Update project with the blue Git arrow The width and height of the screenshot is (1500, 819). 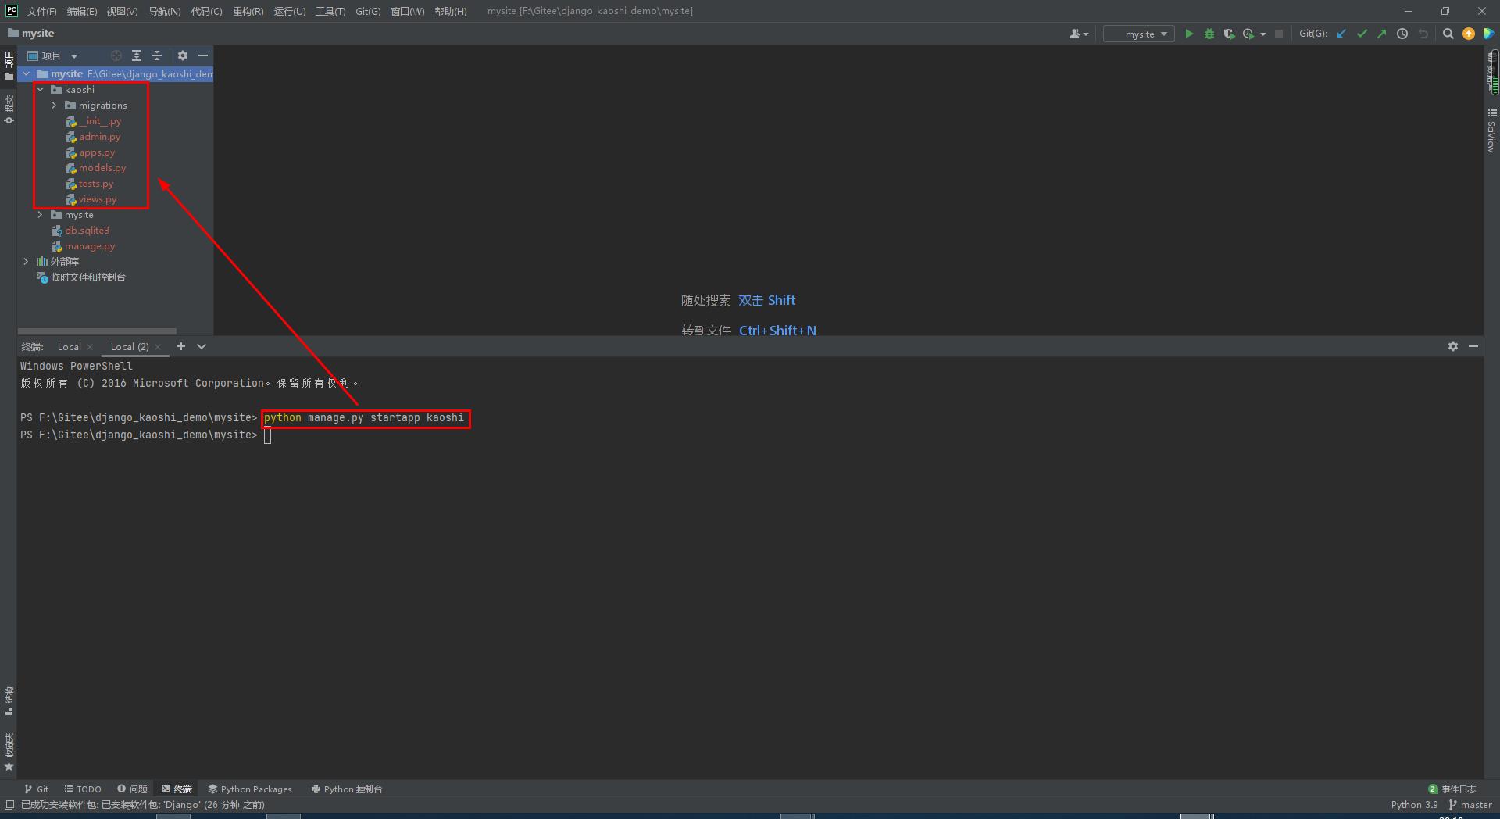point(1341,34)
